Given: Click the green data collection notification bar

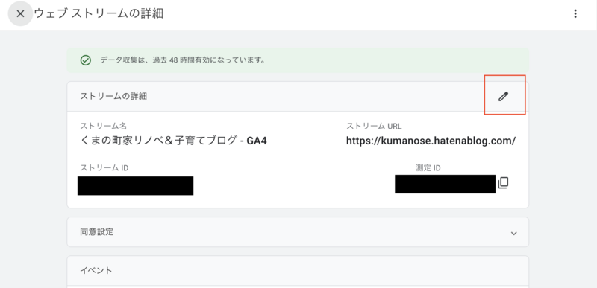Looking at the screenshot, I should pyautogui.click(x=298, y=60).
